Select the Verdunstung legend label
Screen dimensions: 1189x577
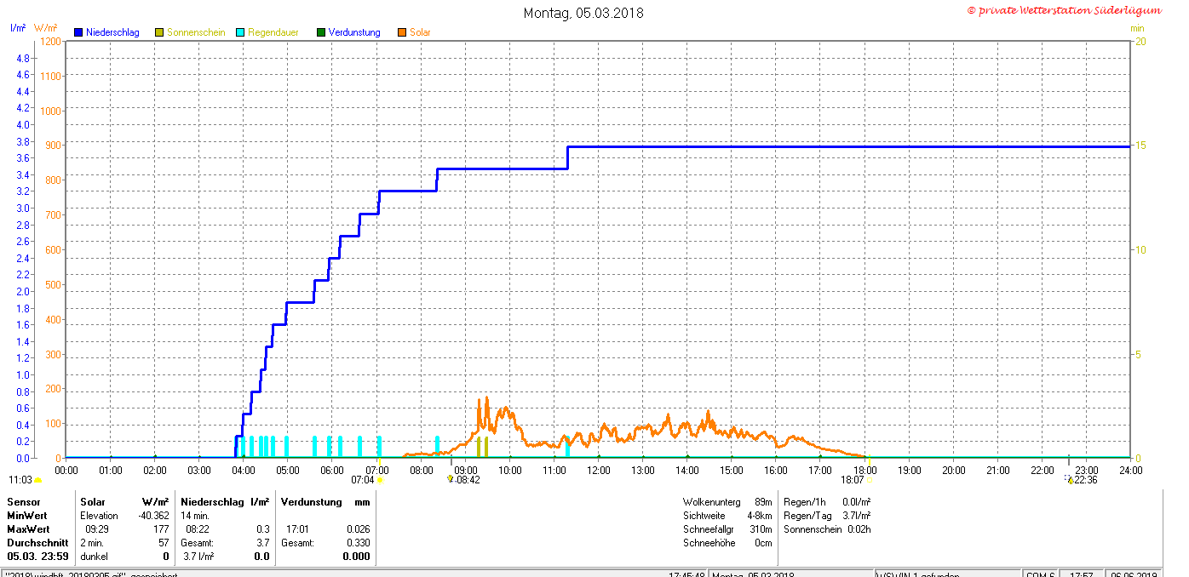click(354, 32)
